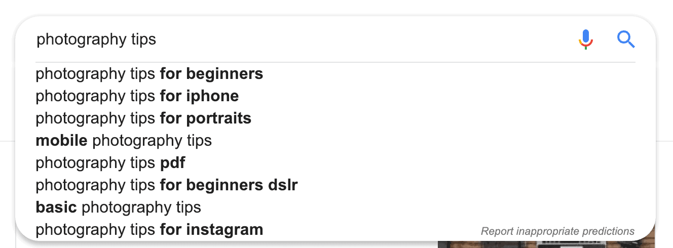Select the "mobile photography tips" suggestion
This screenshot has width=673, height=248.
[124, 141]
